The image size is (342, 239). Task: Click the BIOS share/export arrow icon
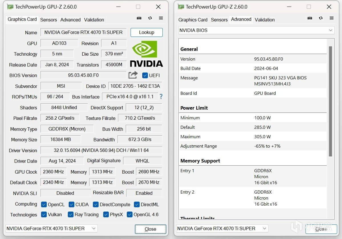coord(133,75)
